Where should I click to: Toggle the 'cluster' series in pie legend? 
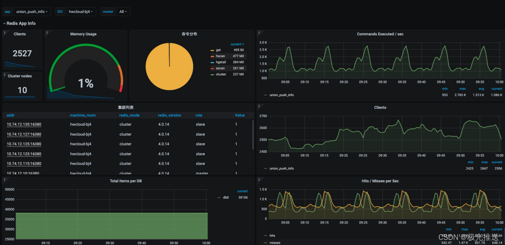coord(221,74)
